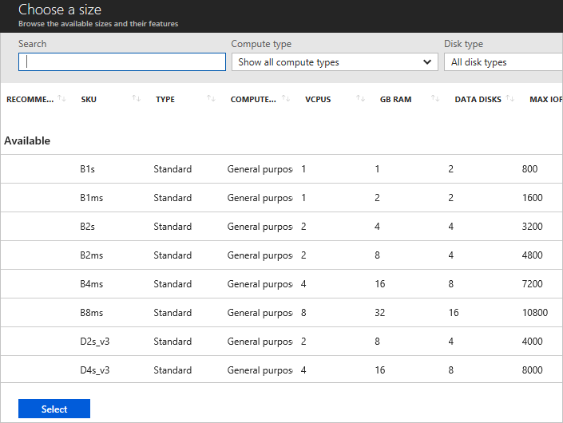
Task: Click the MAX IOPS column header
Action: pyautogui.click(x=545, y=100)
